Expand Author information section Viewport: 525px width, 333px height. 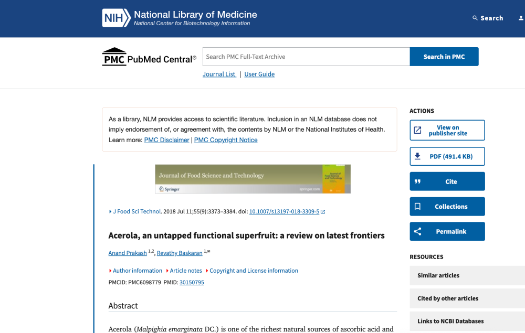point(135,271)
